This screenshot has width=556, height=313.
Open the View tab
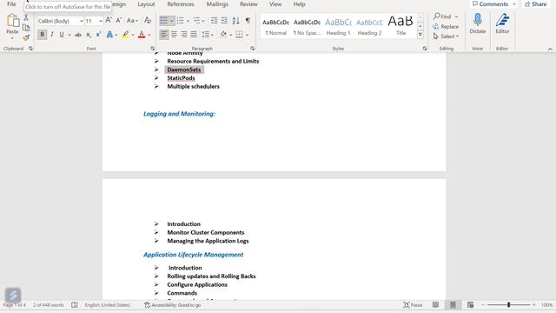275,3
